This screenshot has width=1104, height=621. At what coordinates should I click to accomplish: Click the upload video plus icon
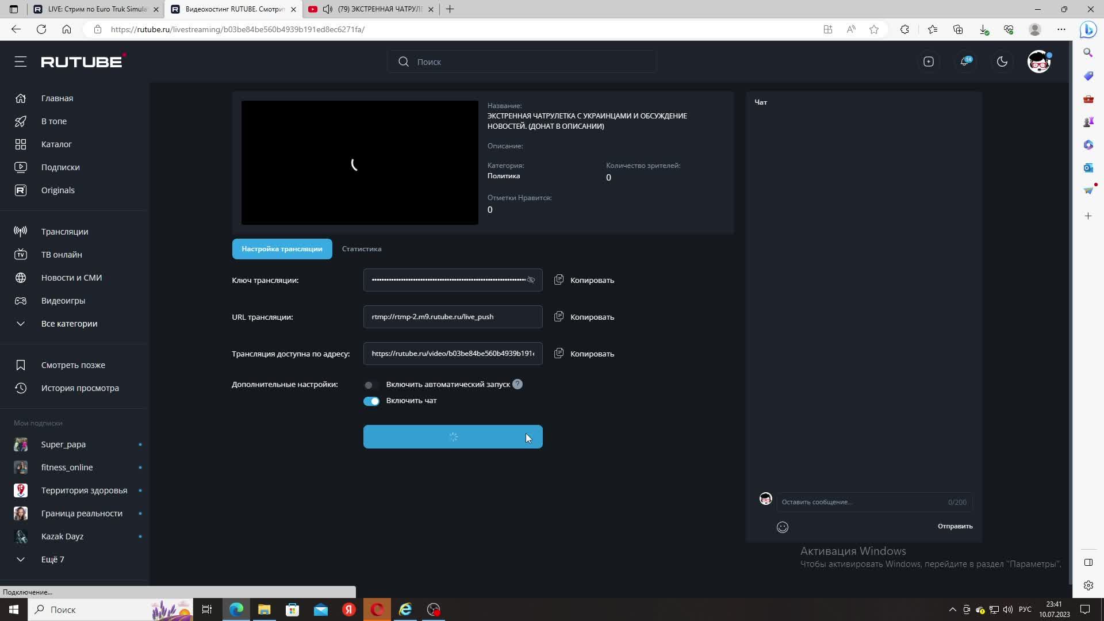pyautogui.click(x=929, y=62)
